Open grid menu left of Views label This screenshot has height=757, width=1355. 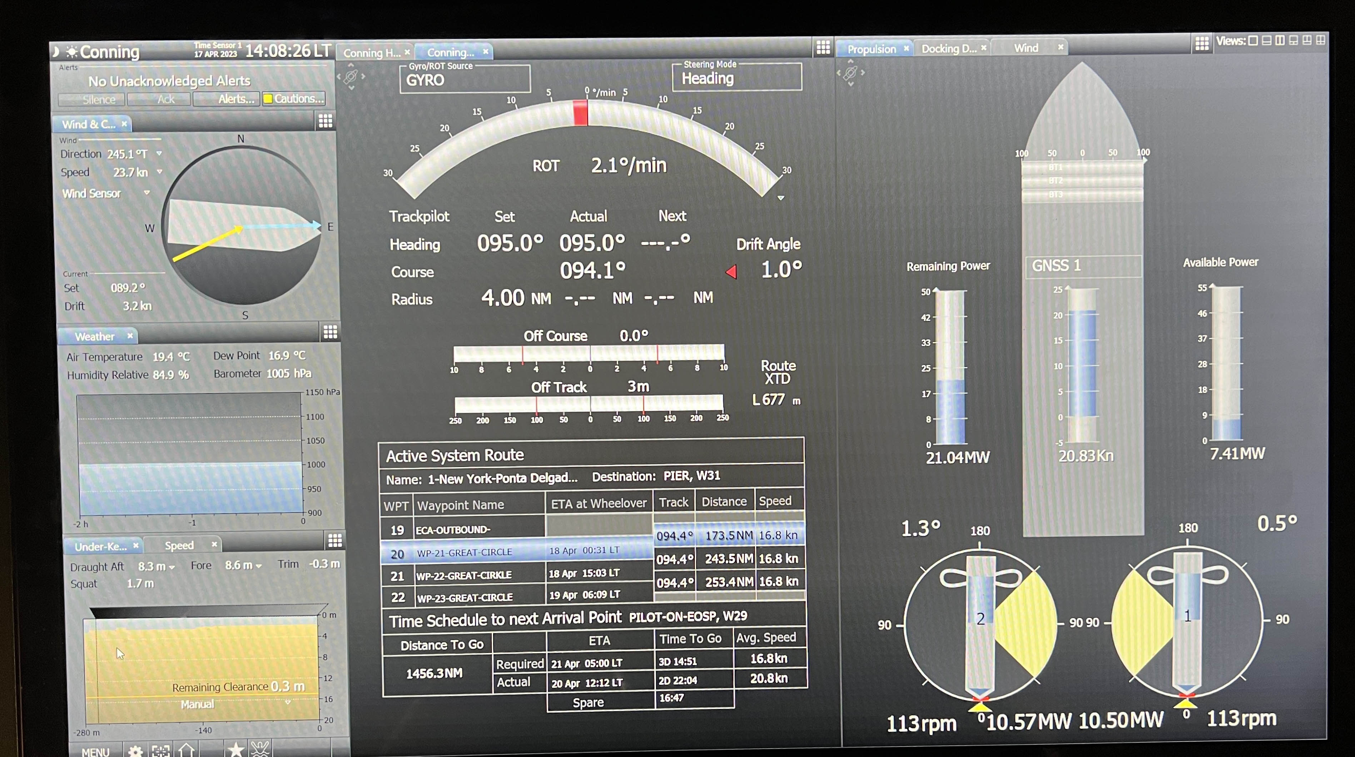(x=1202, y=43)
